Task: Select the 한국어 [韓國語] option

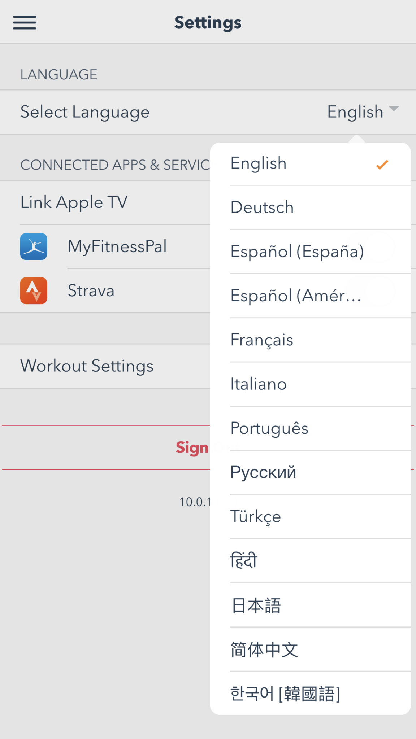Action: [x=285, y=694]
